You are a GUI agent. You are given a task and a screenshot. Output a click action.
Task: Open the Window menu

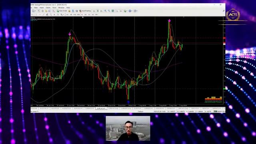(x=61, y=8)
